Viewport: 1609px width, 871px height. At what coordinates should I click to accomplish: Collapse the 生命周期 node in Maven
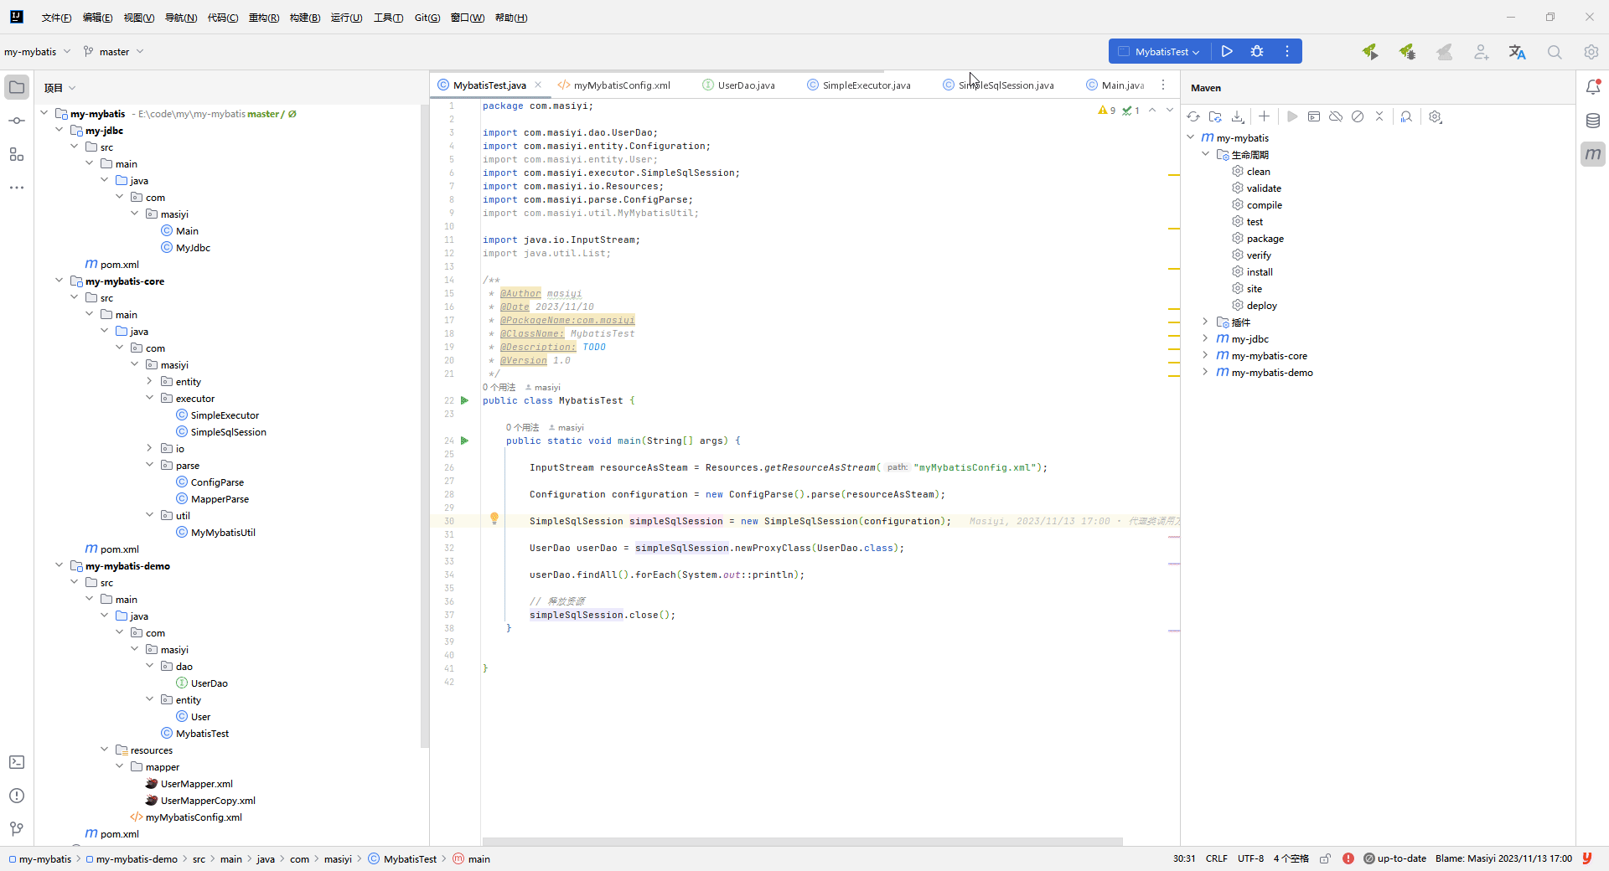pyautogui.click(x=1206, y=154)
